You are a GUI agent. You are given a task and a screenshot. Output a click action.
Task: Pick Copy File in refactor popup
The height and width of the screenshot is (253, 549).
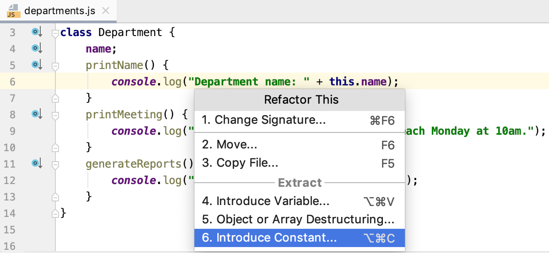(240, 163)
